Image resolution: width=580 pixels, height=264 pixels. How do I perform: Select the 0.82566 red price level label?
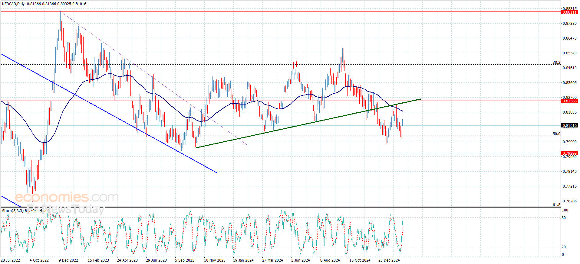[x=569, y=101]
